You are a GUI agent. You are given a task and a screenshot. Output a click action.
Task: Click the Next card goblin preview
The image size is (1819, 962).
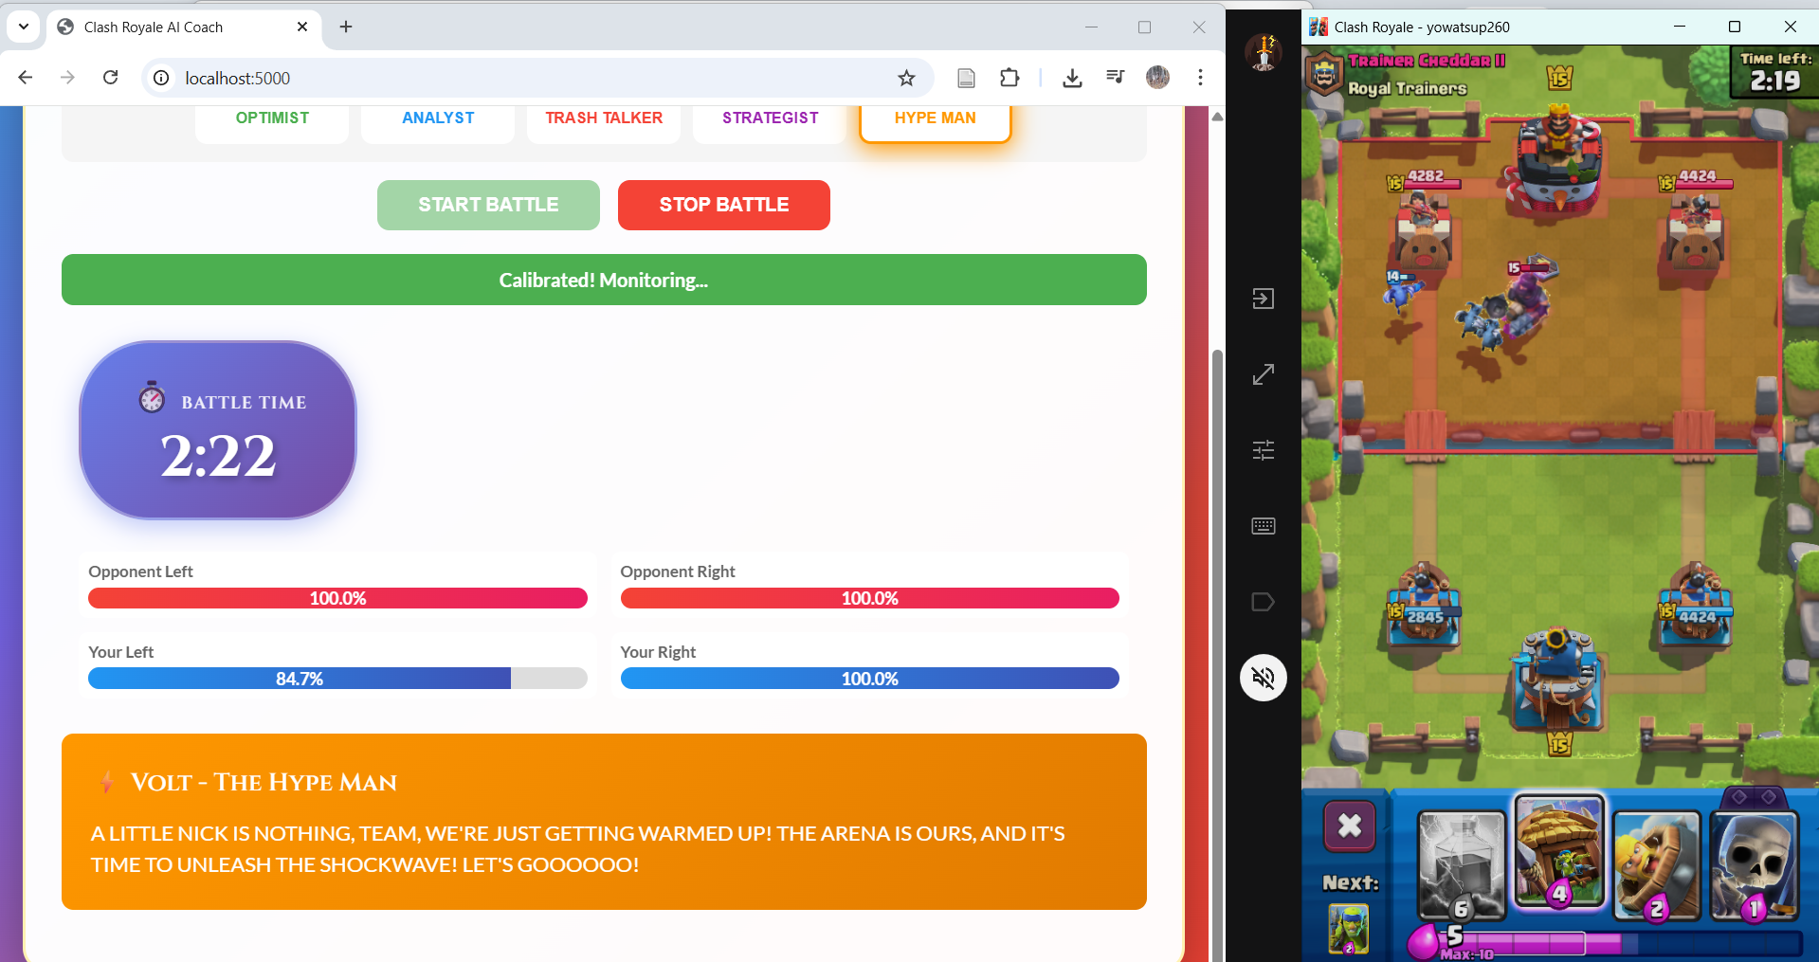click(1349, 929)
